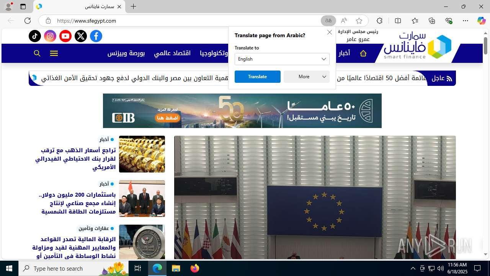490x276 pixels.
Task: Click the breaking news ticker headline
Action: [x=234, y=78]
